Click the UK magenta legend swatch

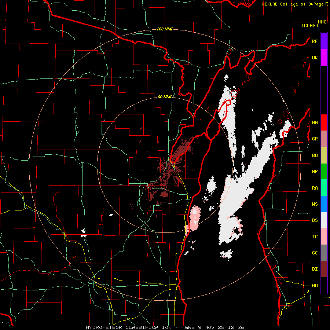(324, 58)
